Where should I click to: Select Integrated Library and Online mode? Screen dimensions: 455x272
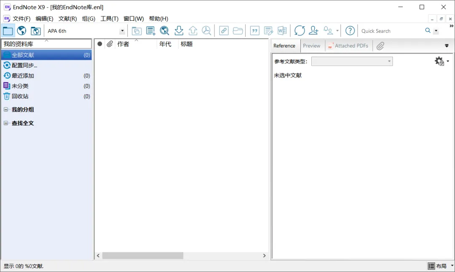coord(36,31)
